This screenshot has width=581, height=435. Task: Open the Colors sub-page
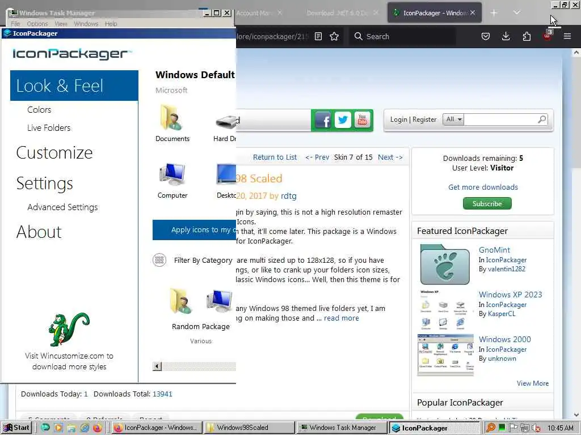tap(39, 110)
